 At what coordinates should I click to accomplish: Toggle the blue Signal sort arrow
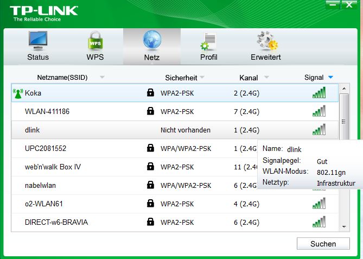330,77
